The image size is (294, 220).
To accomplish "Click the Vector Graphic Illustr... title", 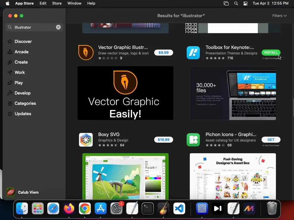I will click(x=123, y=47).
